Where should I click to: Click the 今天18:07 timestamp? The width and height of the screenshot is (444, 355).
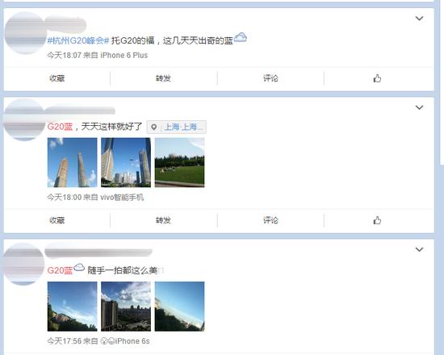pos(65,55)
